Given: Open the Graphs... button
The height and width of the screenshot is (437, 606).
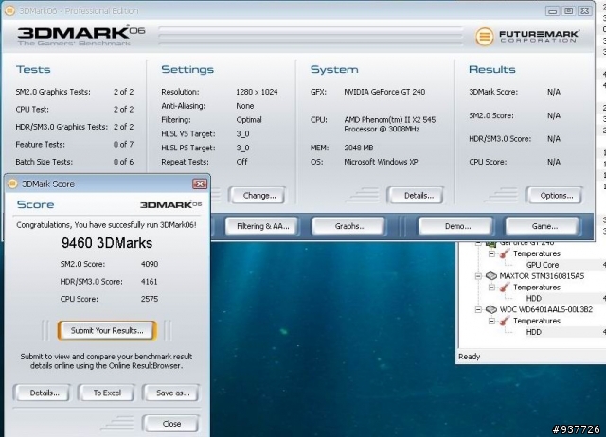Looking at the screenshot, I should click(348, 226).
